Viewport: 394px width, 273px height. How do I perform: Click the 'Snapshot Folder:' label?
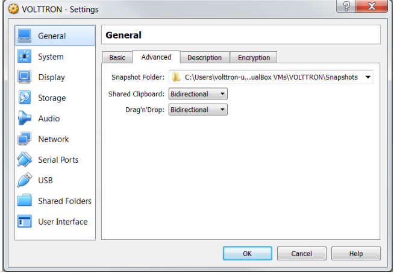(138, 77)
